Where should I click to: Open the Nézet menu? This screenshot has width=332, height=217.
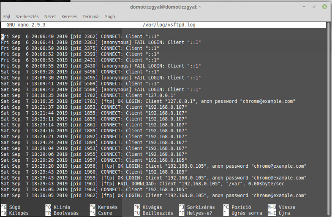click(50, 16)
